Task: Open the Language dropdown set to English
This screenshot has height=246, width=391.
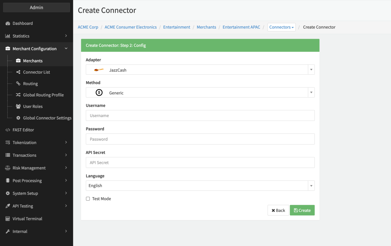Action: point(200,186)
